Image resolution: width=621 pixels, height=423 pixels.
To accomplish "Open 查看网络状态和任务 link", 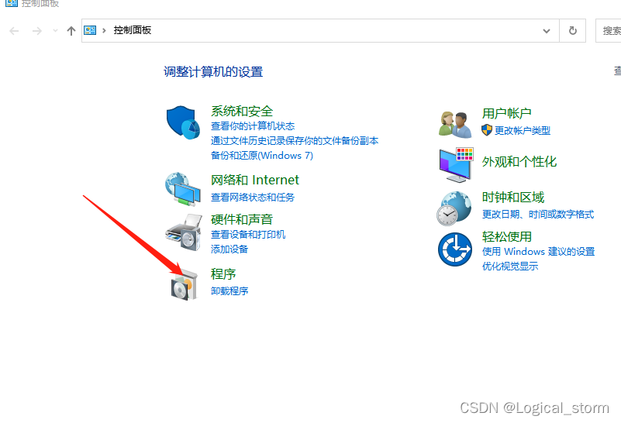I will click(x=253, y=197).
